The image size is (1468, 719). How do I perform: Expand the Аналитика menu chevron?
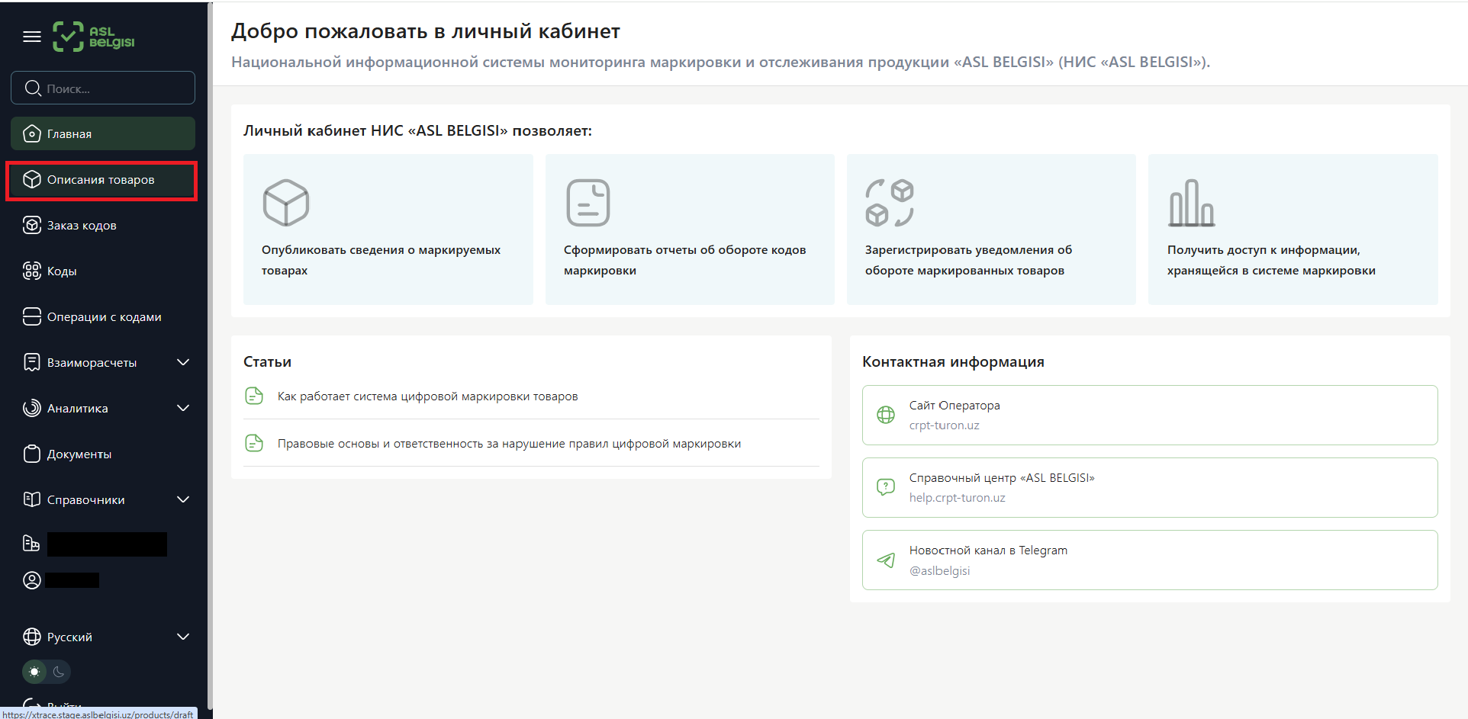click(x=183, y=408)
